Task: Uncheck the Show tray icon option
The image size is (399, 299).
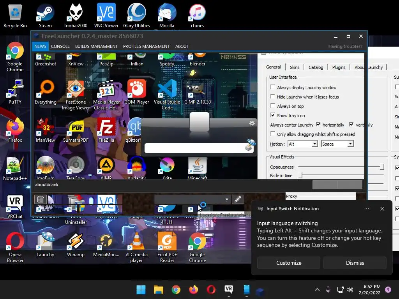Action: [x=272, y=115]
